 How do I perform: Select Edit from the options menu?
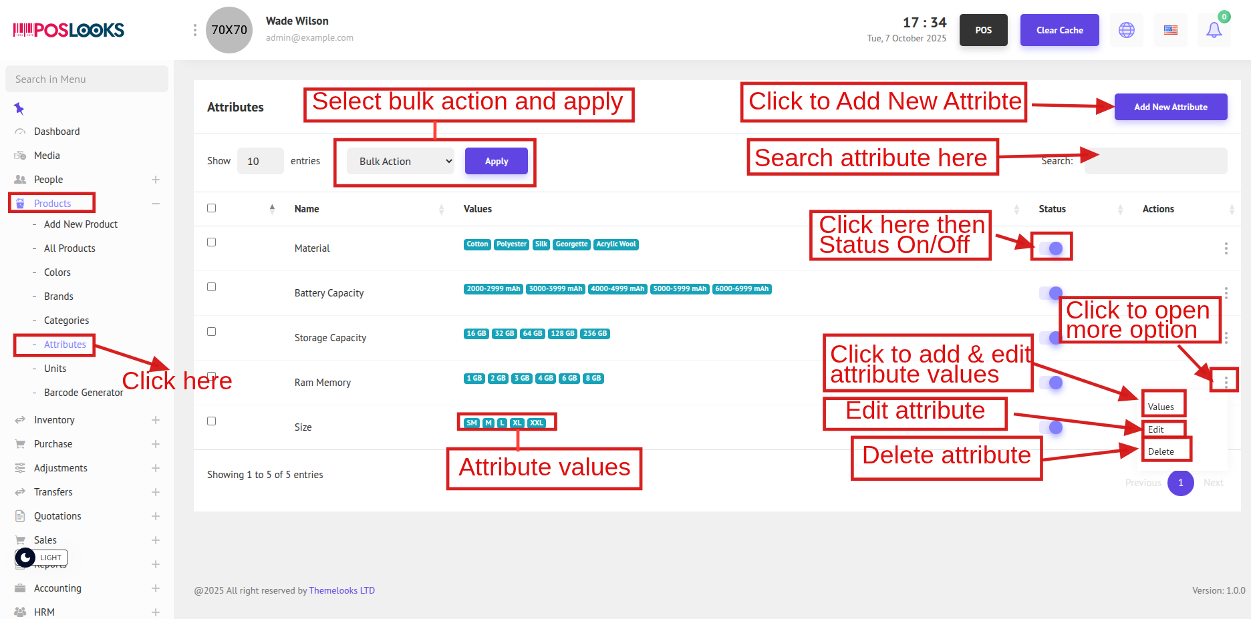1156,429
